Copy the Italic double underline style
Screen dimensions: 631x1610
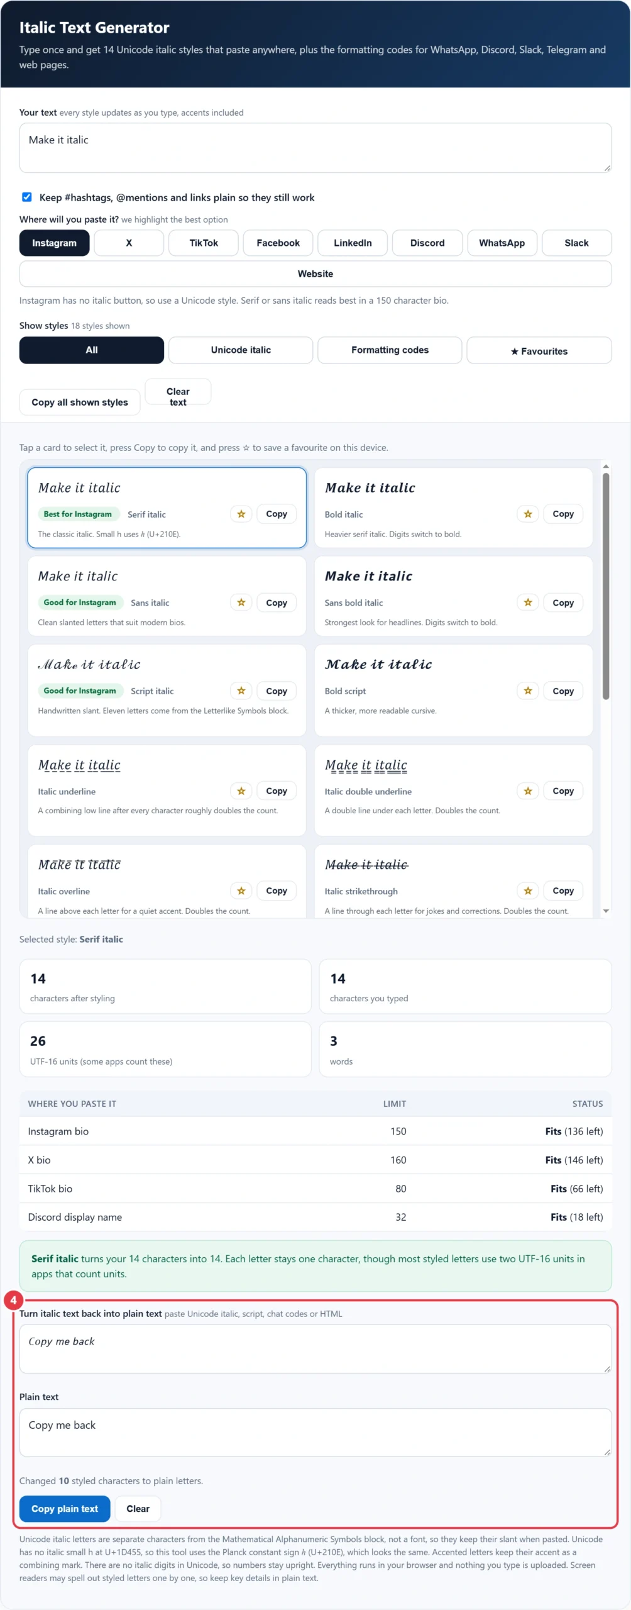coord(563,791)
